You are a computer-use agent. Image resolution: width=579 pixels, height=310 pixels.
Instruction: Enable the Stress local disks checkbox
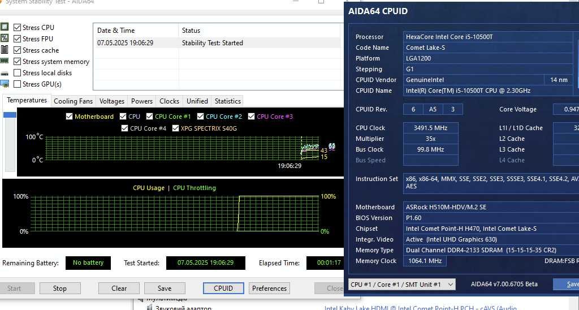pos(17,73)
